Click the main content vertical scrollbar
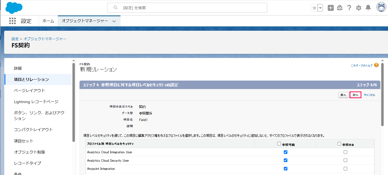This screenshot has height=175, width=388. pyautogui.click(x=382, y=94)
